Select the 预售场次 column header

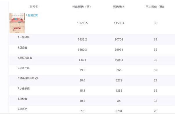119,7
